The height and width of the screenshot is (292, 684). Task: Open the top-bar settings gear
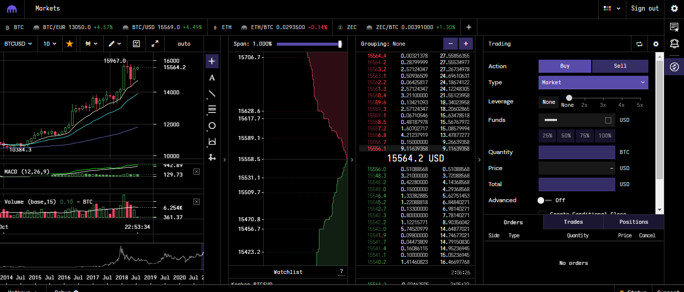[x=674, y=9]
